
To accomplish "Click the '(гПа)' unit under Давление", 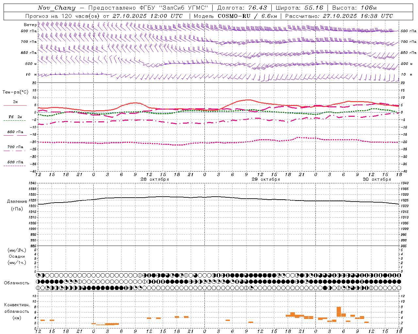I will pyautogui.click(x=17, y=209).
